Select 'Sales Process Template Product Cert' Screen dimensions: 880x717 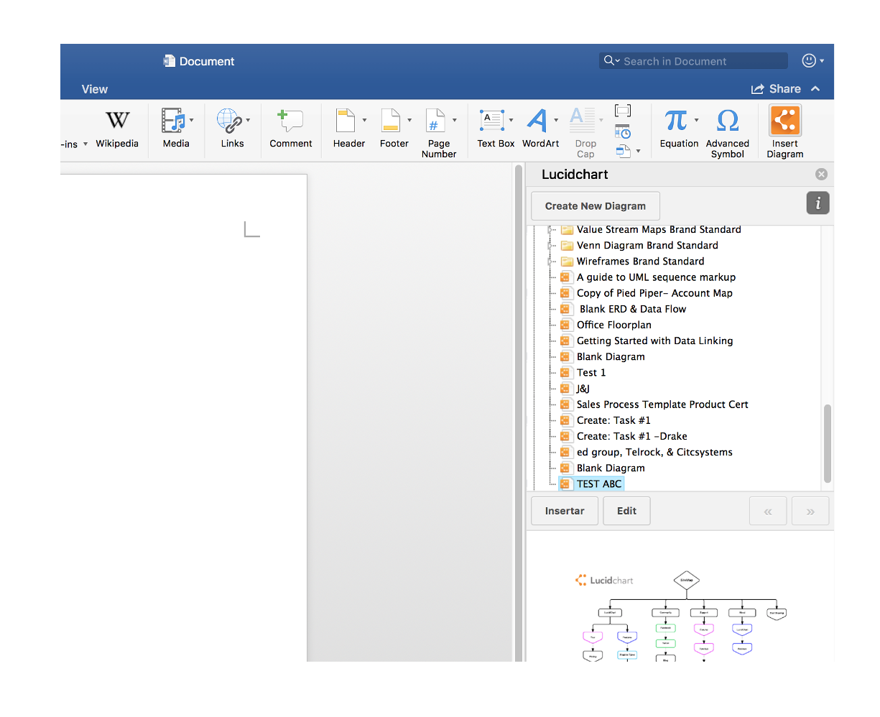[x=662, y=404]
